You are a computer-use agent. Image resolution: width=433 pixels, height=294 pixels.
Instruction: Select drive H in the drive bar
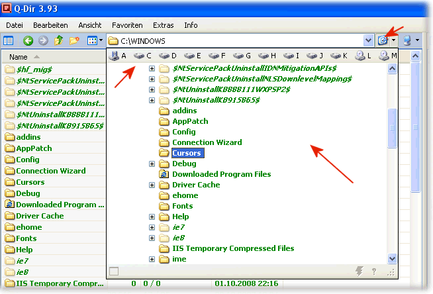click(267, 56)
